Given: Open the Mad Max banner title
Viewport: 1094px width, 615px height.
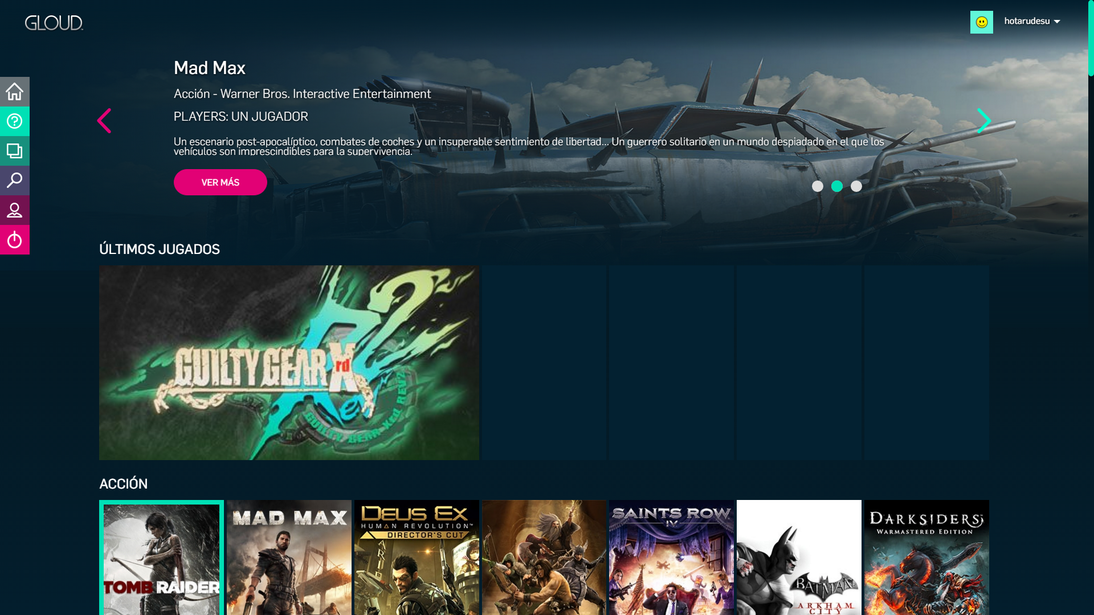Looking at the screenshot, I should pyautogui.click(x=209, y=68).
